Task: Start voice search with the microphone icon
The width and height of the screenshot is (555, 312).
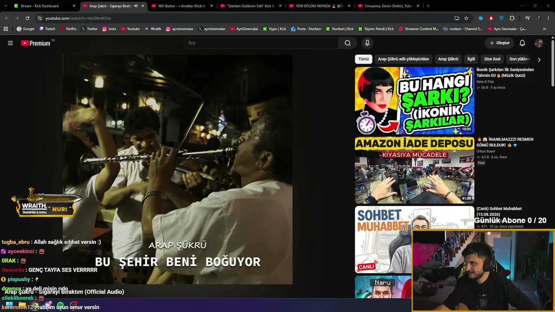Action: click(x=367, y=43)
